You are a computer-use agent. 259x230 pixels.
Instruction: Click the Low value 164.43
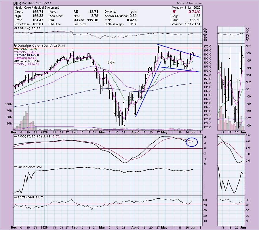tap(38, 20)
